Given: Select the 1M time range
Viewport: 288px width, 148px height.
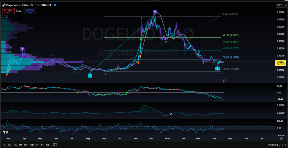Looking at the screenshot, I should tap(15, 145).
